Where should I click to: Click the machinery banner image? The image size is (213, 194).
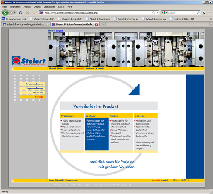[x=126, y=49]
